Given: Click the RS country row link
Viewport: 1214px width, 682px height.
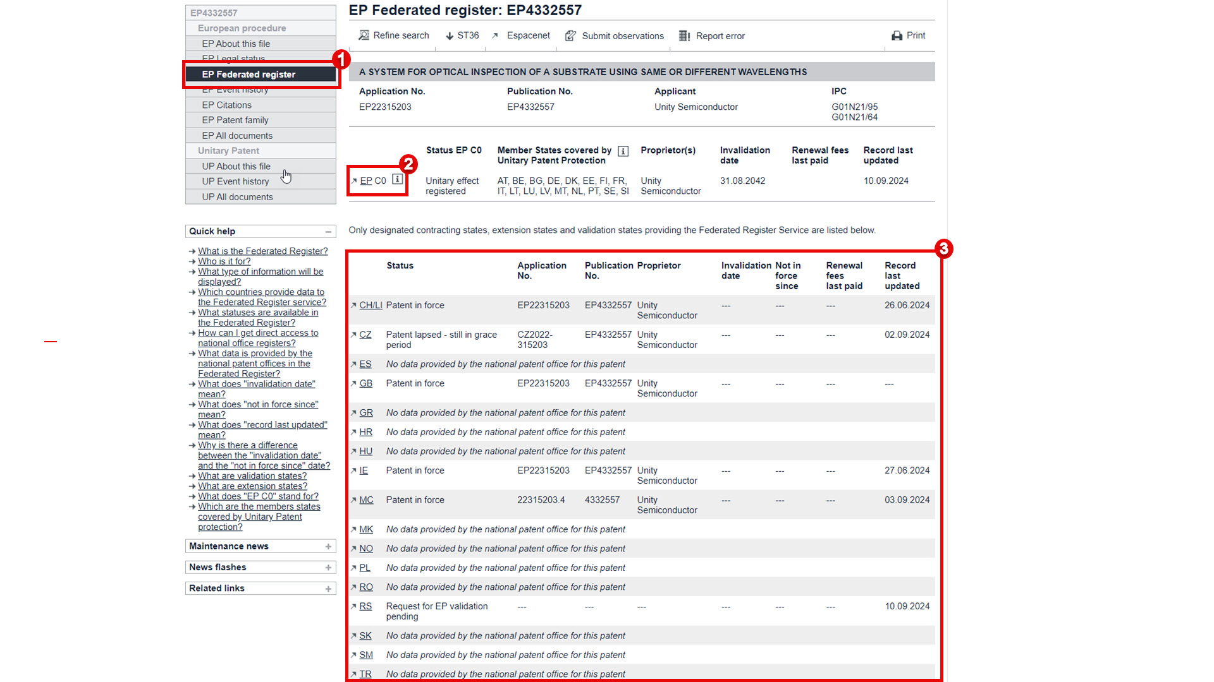Looking at the screenshot, I should coord(365,606).
